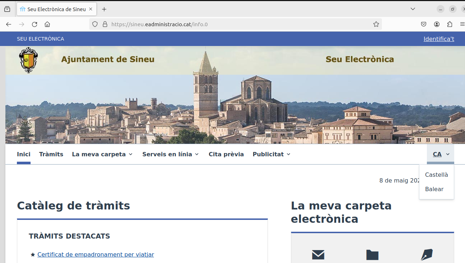Collapse the CA language selector
The image size is (465, 263).
tap(441, 154)
